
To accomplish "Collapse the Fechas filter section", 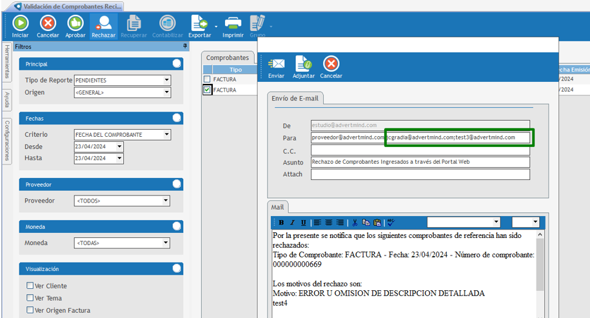I will coord(177,118).
